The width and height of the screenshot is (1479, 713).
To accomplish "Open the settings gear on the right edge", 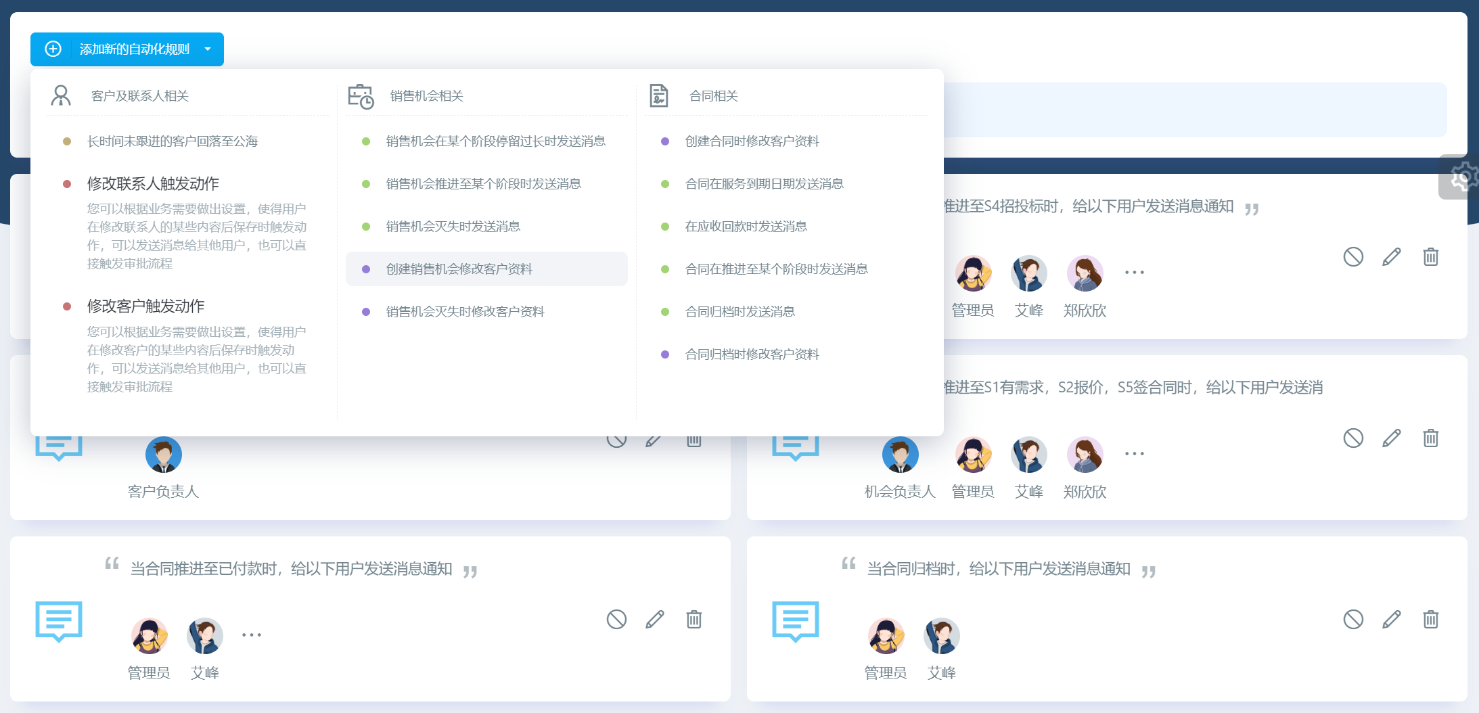I will pyautogui.click(x=1463, y=175).
